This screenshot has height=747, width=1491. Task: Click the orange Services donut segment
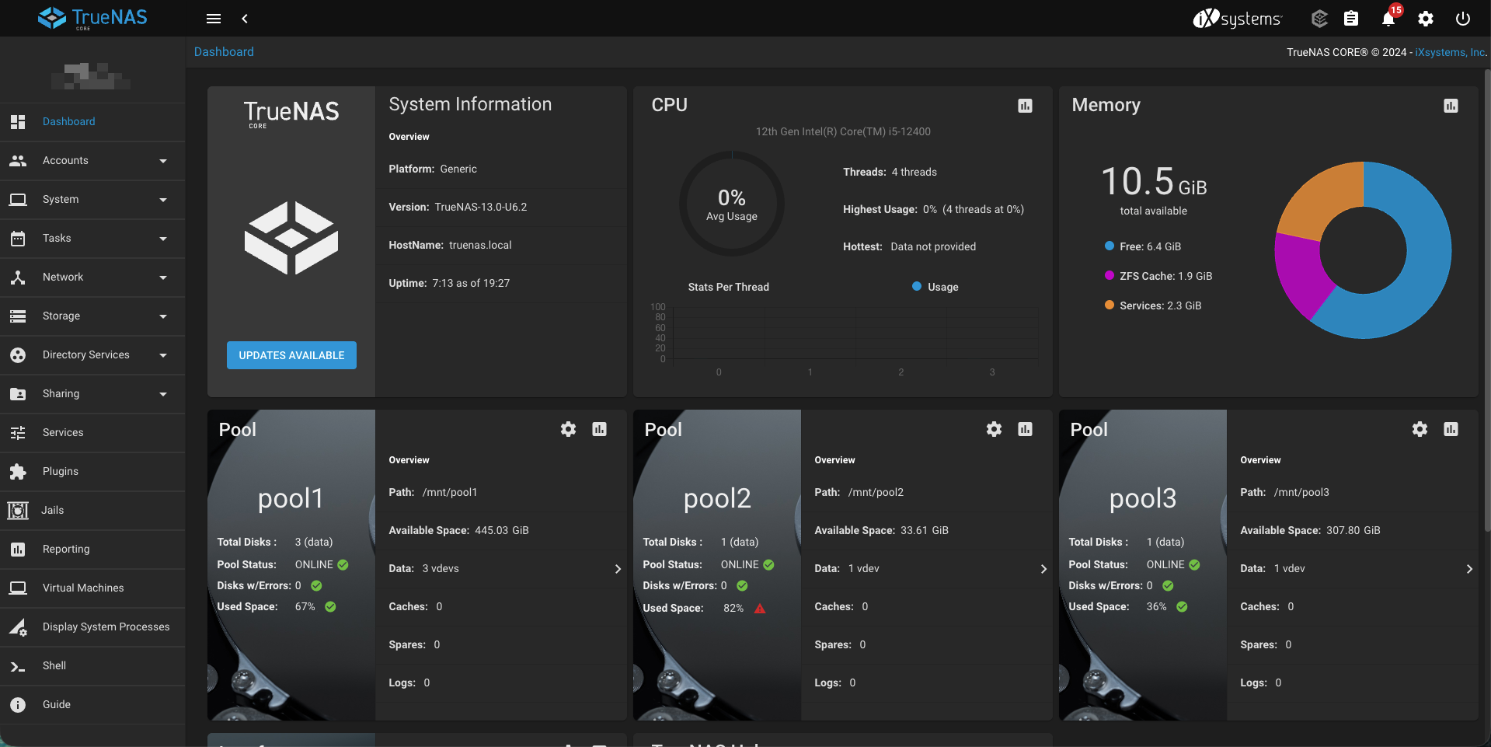[x=1325, y=201]
